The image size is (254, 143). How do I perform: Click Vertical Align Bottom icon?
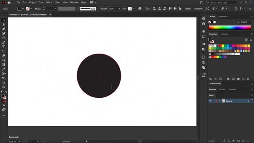tap(180, 9)
